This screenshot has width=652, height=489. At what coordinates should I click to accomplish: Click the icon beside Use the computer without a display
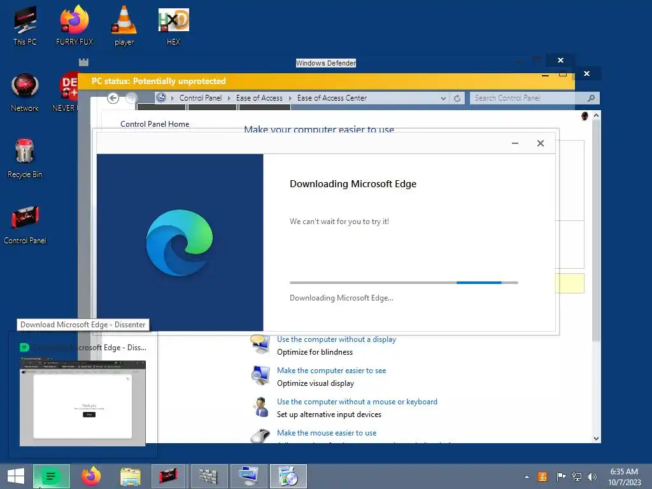[x=260, y=344]
